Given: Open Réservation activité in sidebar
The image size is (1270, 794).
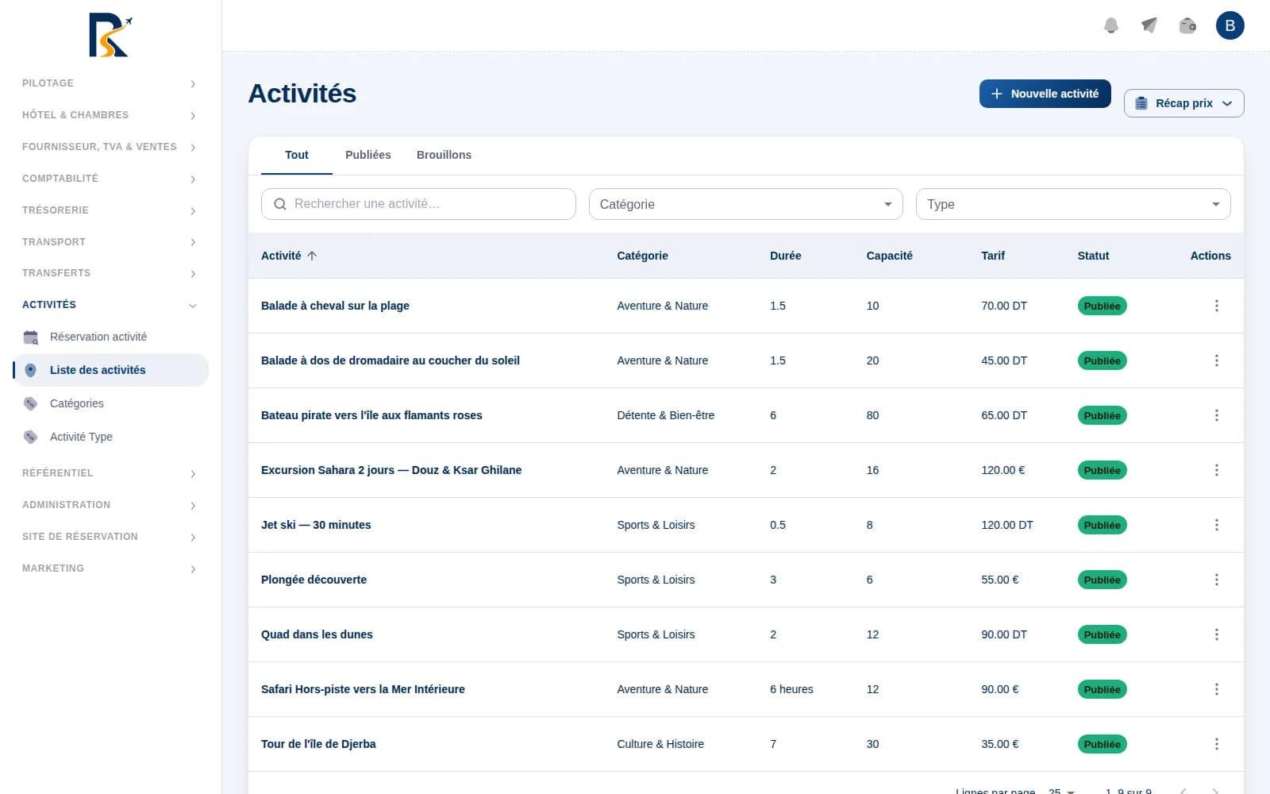Looking at the screenshot, I should pos(110,337).
